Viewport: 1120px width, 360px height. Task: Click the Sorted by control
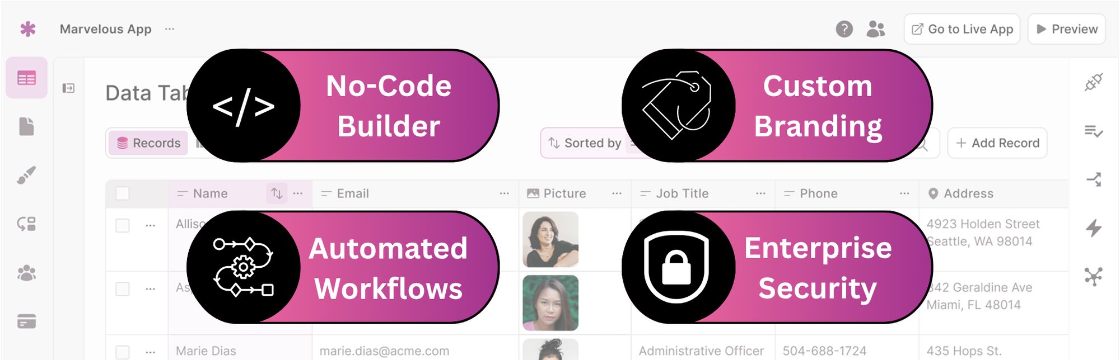point(585,143)
